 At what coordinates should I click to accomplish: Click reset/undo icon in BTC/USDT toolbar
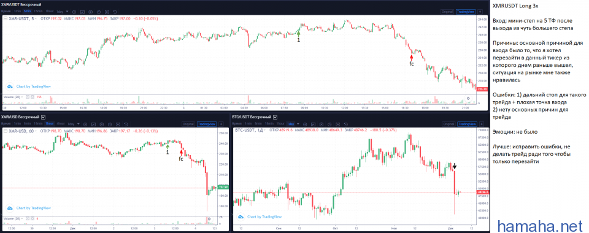point(346,124)
